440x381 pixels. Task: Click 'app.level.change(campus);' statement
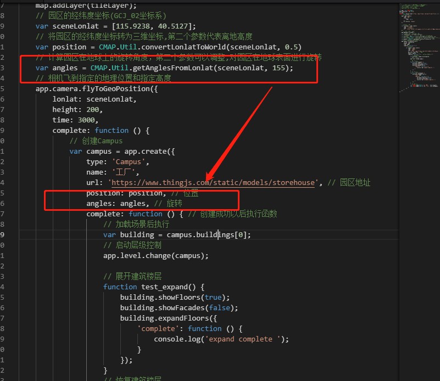(156, 256)
